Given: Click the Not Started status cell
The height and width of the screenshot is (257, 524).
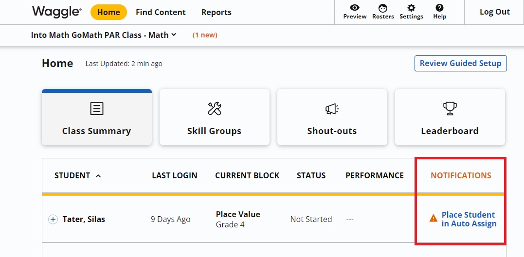Looking at the screenshot, I should click(x=311, y=219).
